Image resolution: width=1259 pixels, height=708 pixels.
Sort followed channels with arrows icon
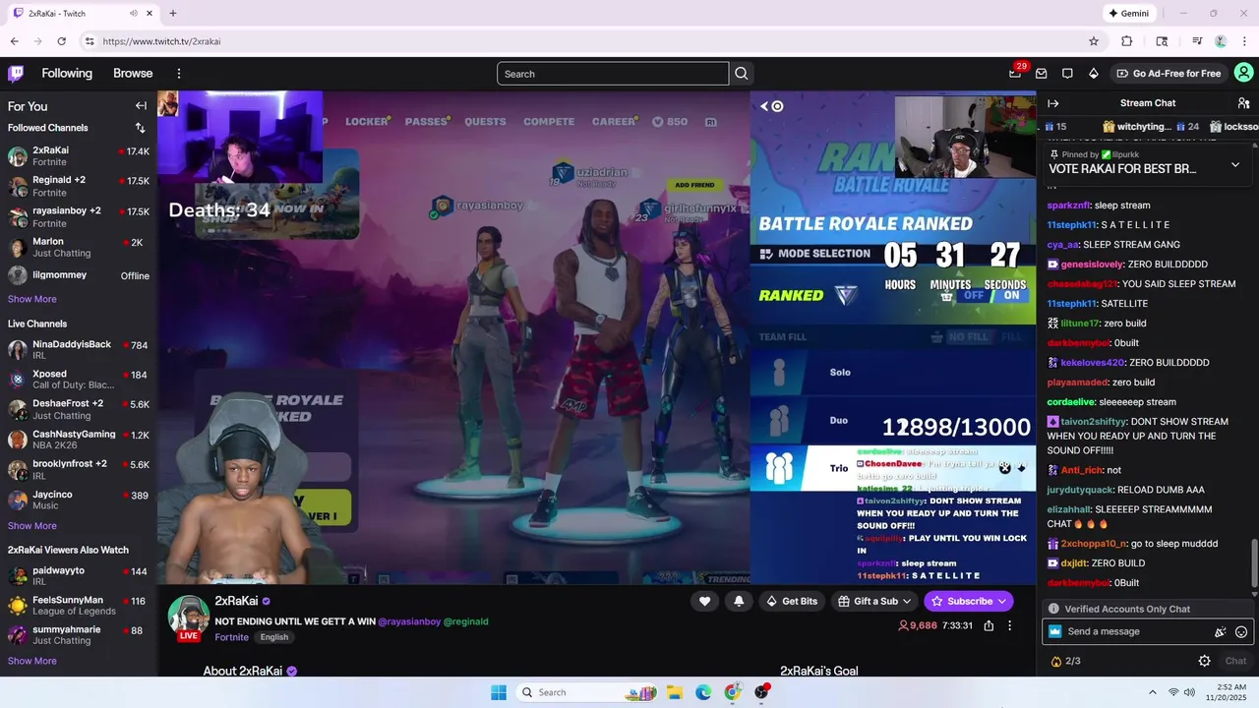(140, 128)
